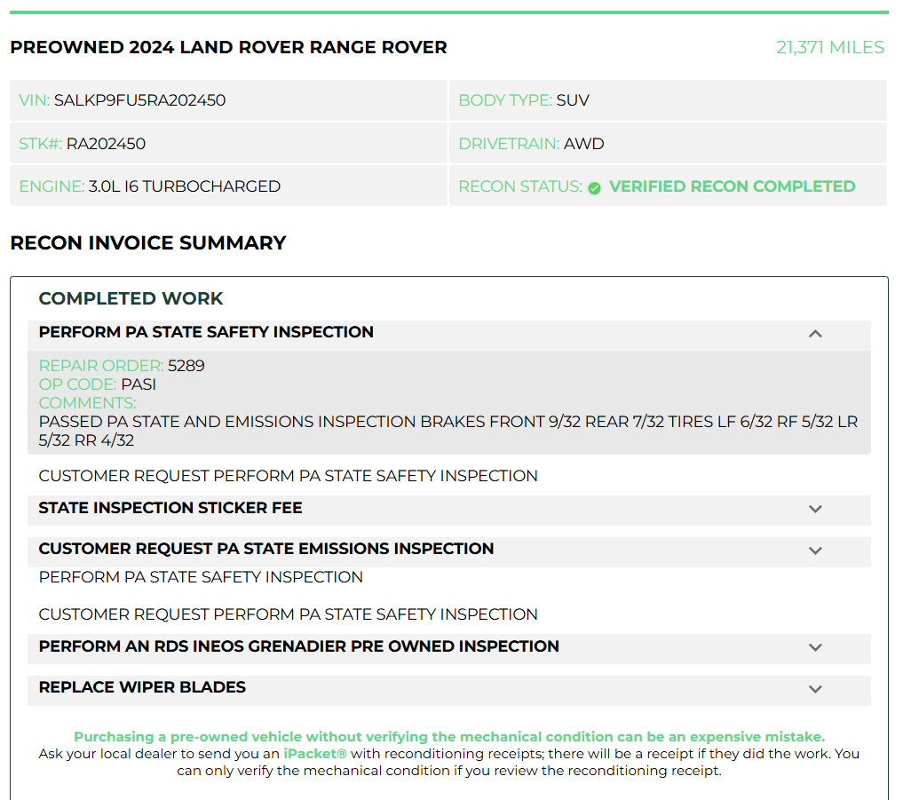Select the VIN number SALKP9FU5RA202450
Screen dimensions: 903x800
tap(140, 100)
